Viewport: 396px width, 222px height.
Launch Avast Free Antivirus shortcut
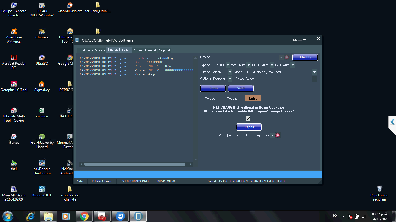14,36
